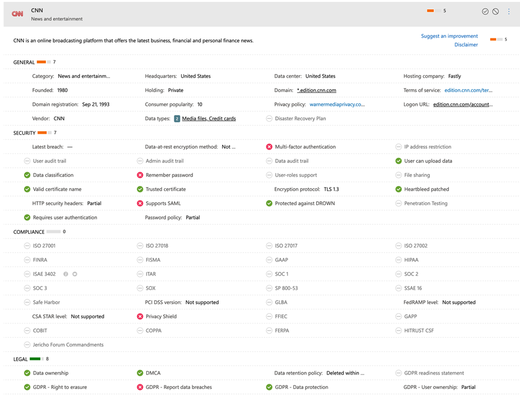Image resolution: width=520 pixels, height=398 pixels.
Task: Open the warnermediaprivacy.co... privacy policy link
Action: coord(337,104)
